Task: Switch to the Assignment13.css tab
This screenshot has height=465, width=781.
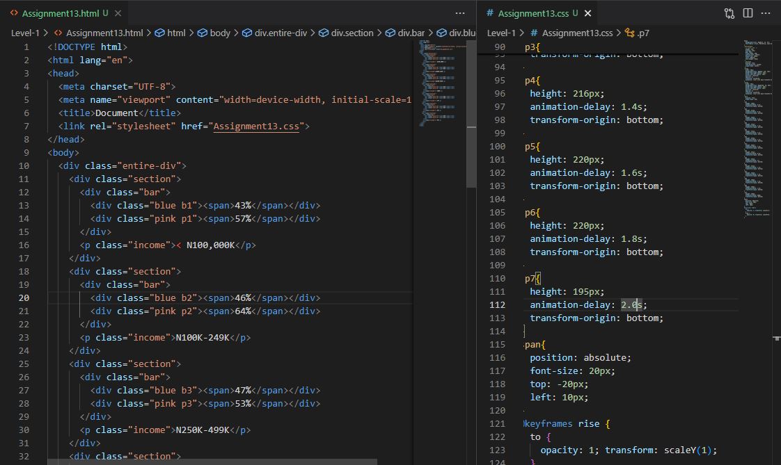Action: (535, 13)
